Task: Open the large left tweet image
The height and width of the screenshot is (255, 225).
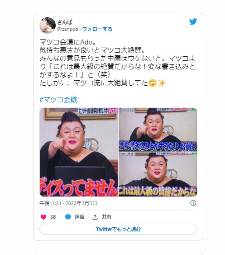Action: [x=79, y=152]
